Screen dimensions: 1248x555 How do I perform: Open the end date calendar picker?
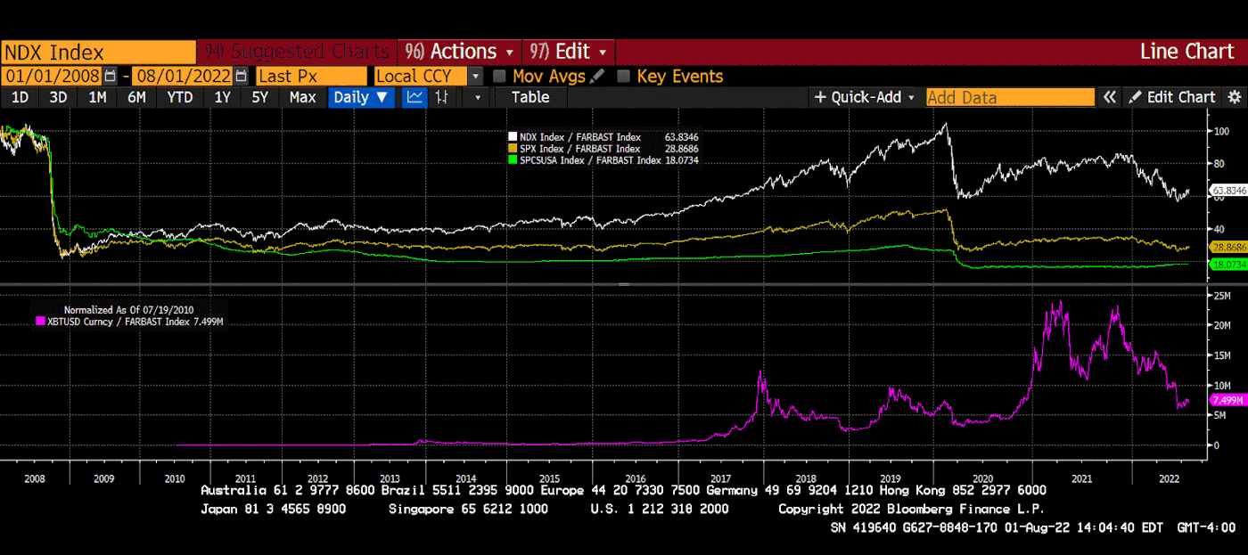[242, 77]
